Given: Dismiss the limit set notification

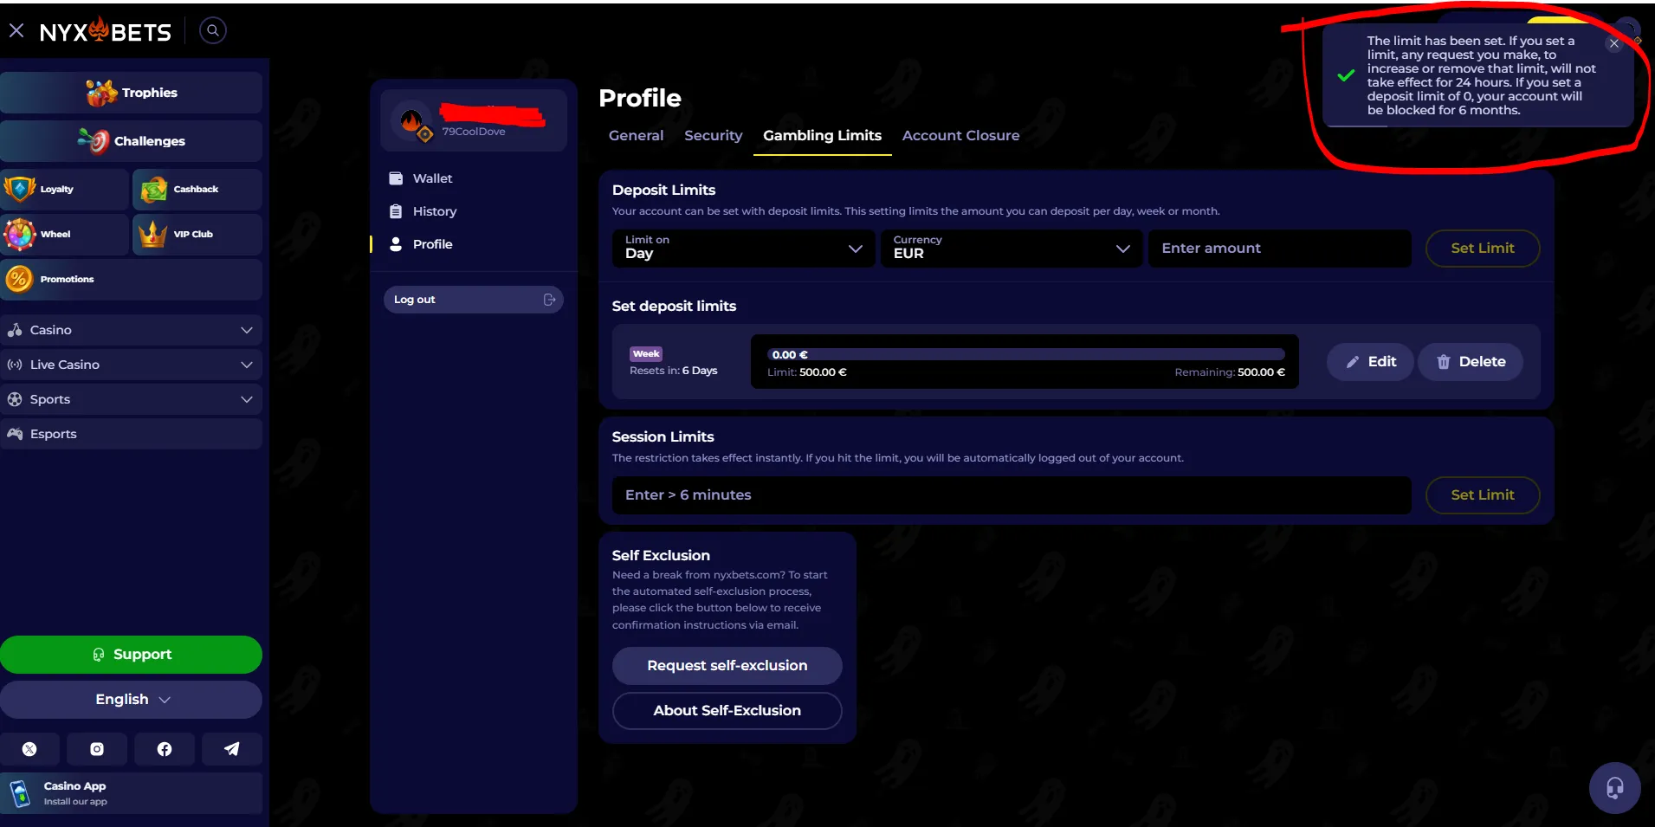Looking at the screenshot, I should coord(1613,43).
